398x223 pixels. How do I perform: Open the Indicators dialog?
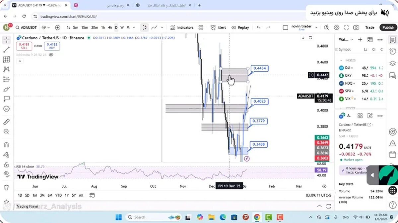point(182,27)
